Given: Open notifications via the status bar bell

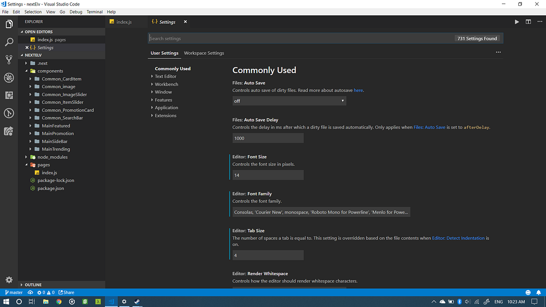Looking at the screenshot, I should pyautogui.click(x=539, y=292).
